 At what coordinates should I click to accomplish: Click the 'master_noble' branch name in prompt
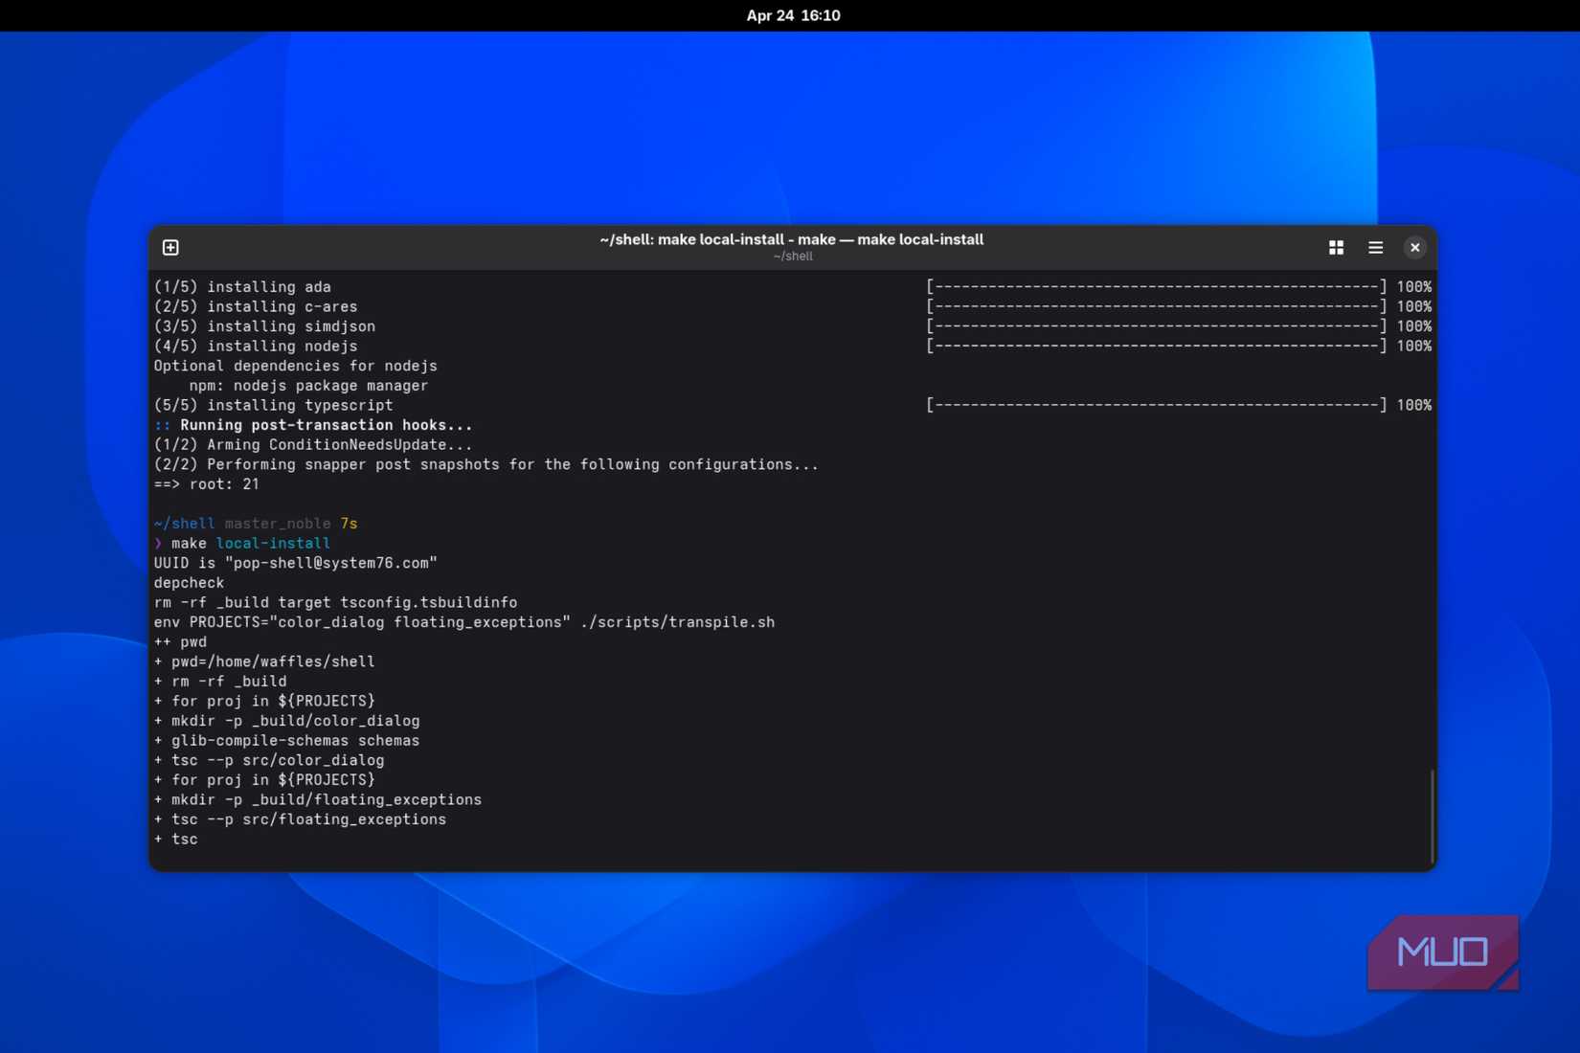tap(277, 524)
